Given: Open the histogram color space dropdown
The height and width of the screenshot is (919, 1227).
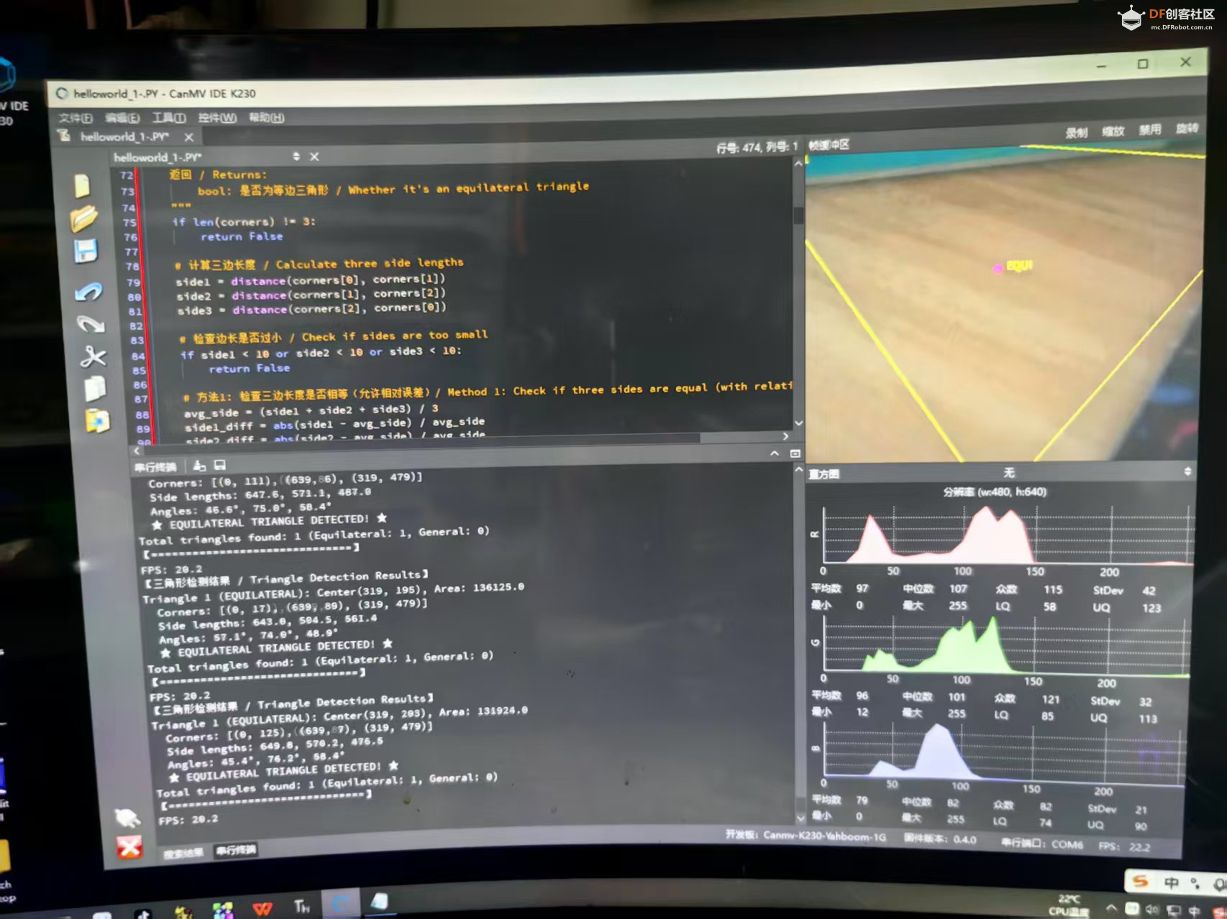Looking at the screenshot, I should 1187,471.
